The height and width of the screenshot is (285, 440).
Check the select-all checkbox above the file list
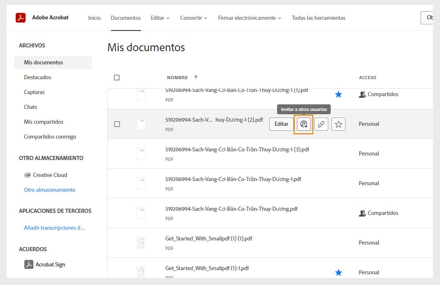click(117, 77)
